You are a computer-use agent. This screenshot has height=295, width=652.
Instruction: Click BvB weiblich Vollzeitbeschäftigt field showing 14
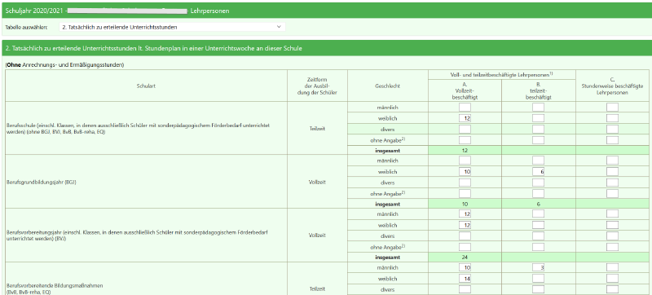pos(465,279)
